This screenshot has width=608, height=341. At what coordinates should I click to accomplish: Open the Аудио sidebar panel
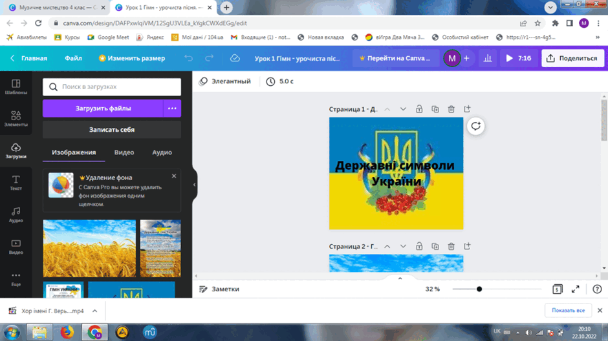(16, 214)
